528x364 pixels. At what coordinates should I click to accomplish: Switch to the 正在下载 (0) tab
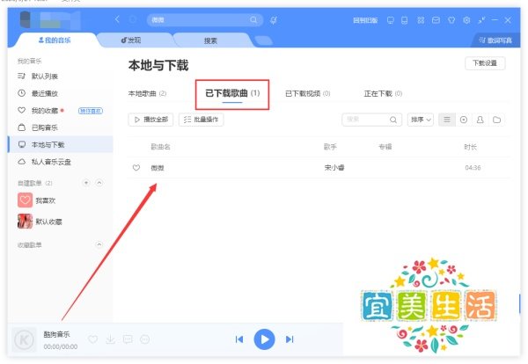coord(383,93)
